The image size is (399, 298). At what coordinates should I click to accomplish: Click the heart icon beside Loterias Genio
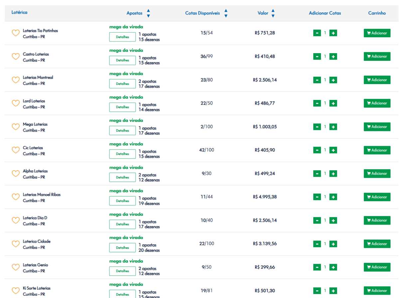click(16, 267)
